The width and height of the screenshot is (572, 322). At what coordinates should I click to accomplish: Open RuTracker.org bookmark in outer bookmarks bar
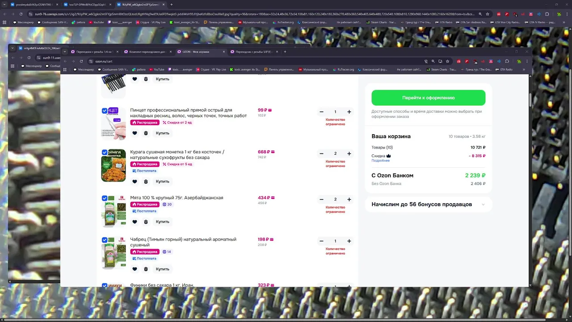[283, 22]
